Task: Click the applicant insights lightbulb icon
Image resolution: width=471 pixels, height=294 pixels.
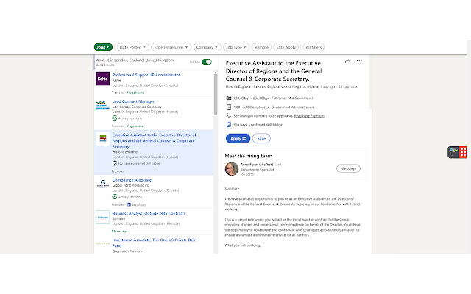Action: (x=229, y=116)
